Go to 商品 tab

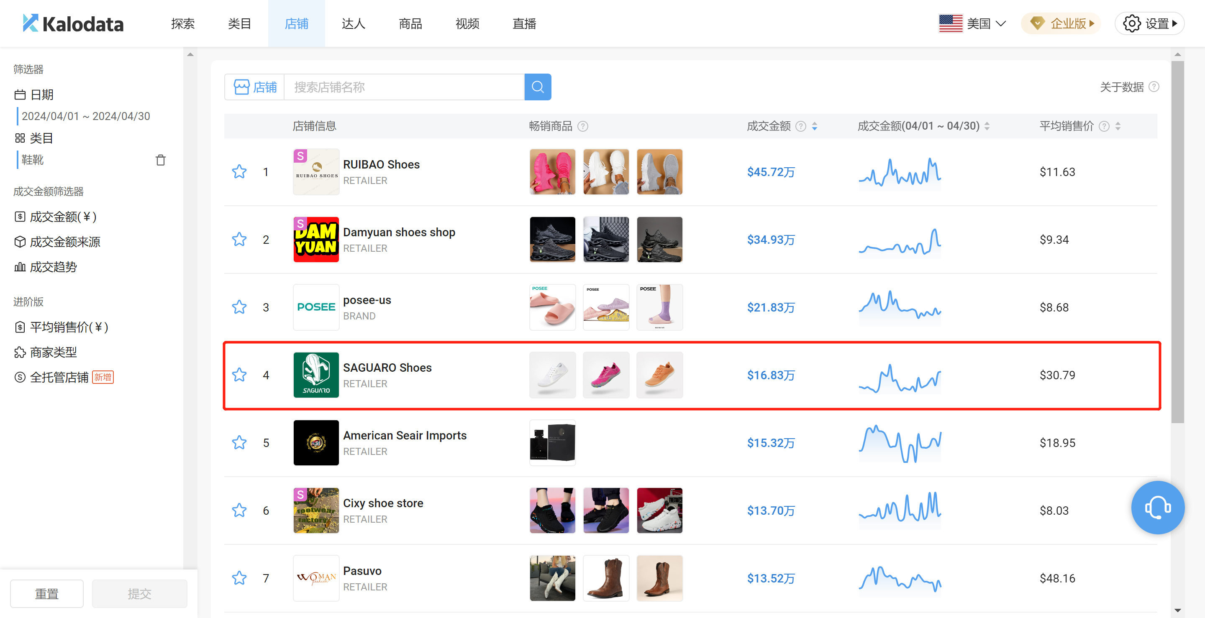pyautogui.click(x=410, y=23)
